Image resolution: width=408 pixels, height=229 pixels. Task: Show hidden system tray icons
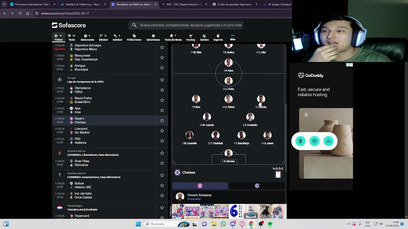click(x=348, y=224)
